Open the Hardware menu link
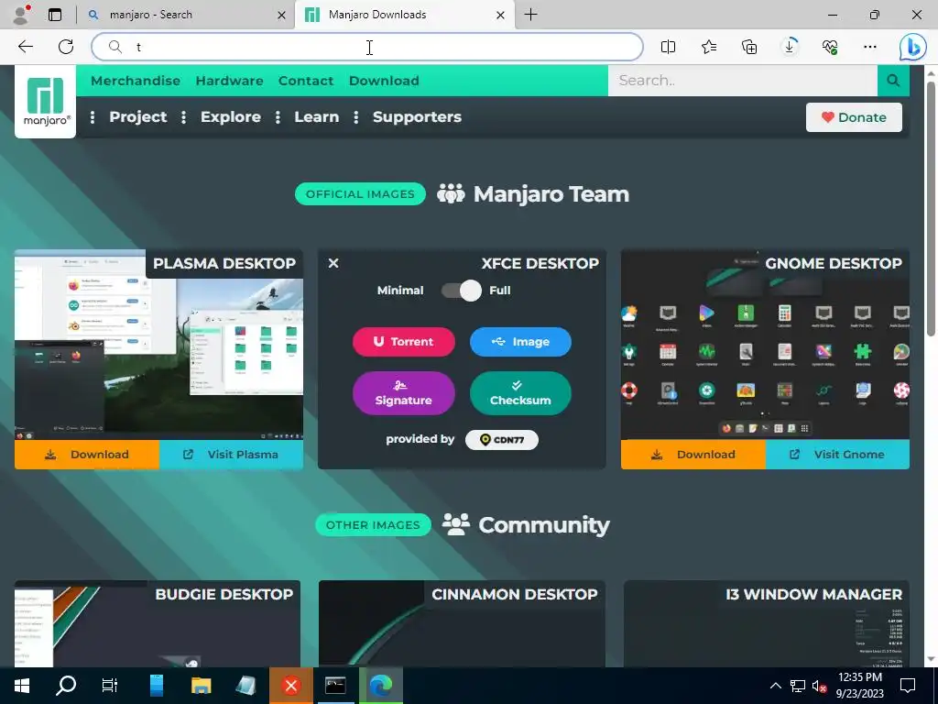This screenshot has width=938, height=704. pyautogui.click(x=229, y=81)
